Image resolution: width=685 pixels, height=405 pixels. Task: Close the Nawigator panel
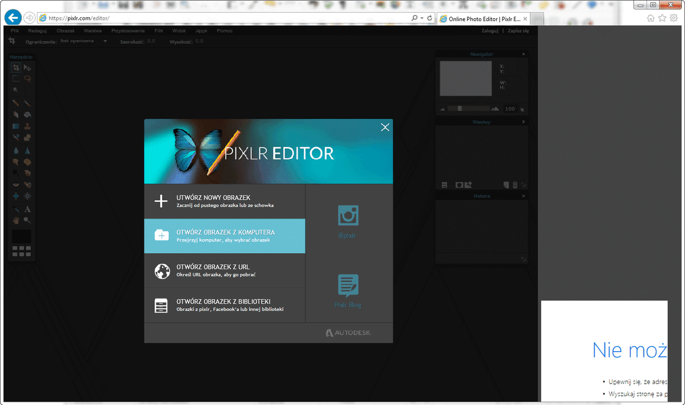pos(523,54)
